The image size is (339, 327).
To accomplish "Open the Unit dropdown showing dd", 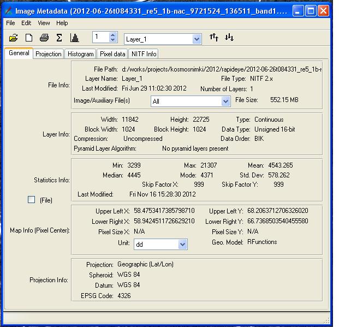I will coord(182,245).
